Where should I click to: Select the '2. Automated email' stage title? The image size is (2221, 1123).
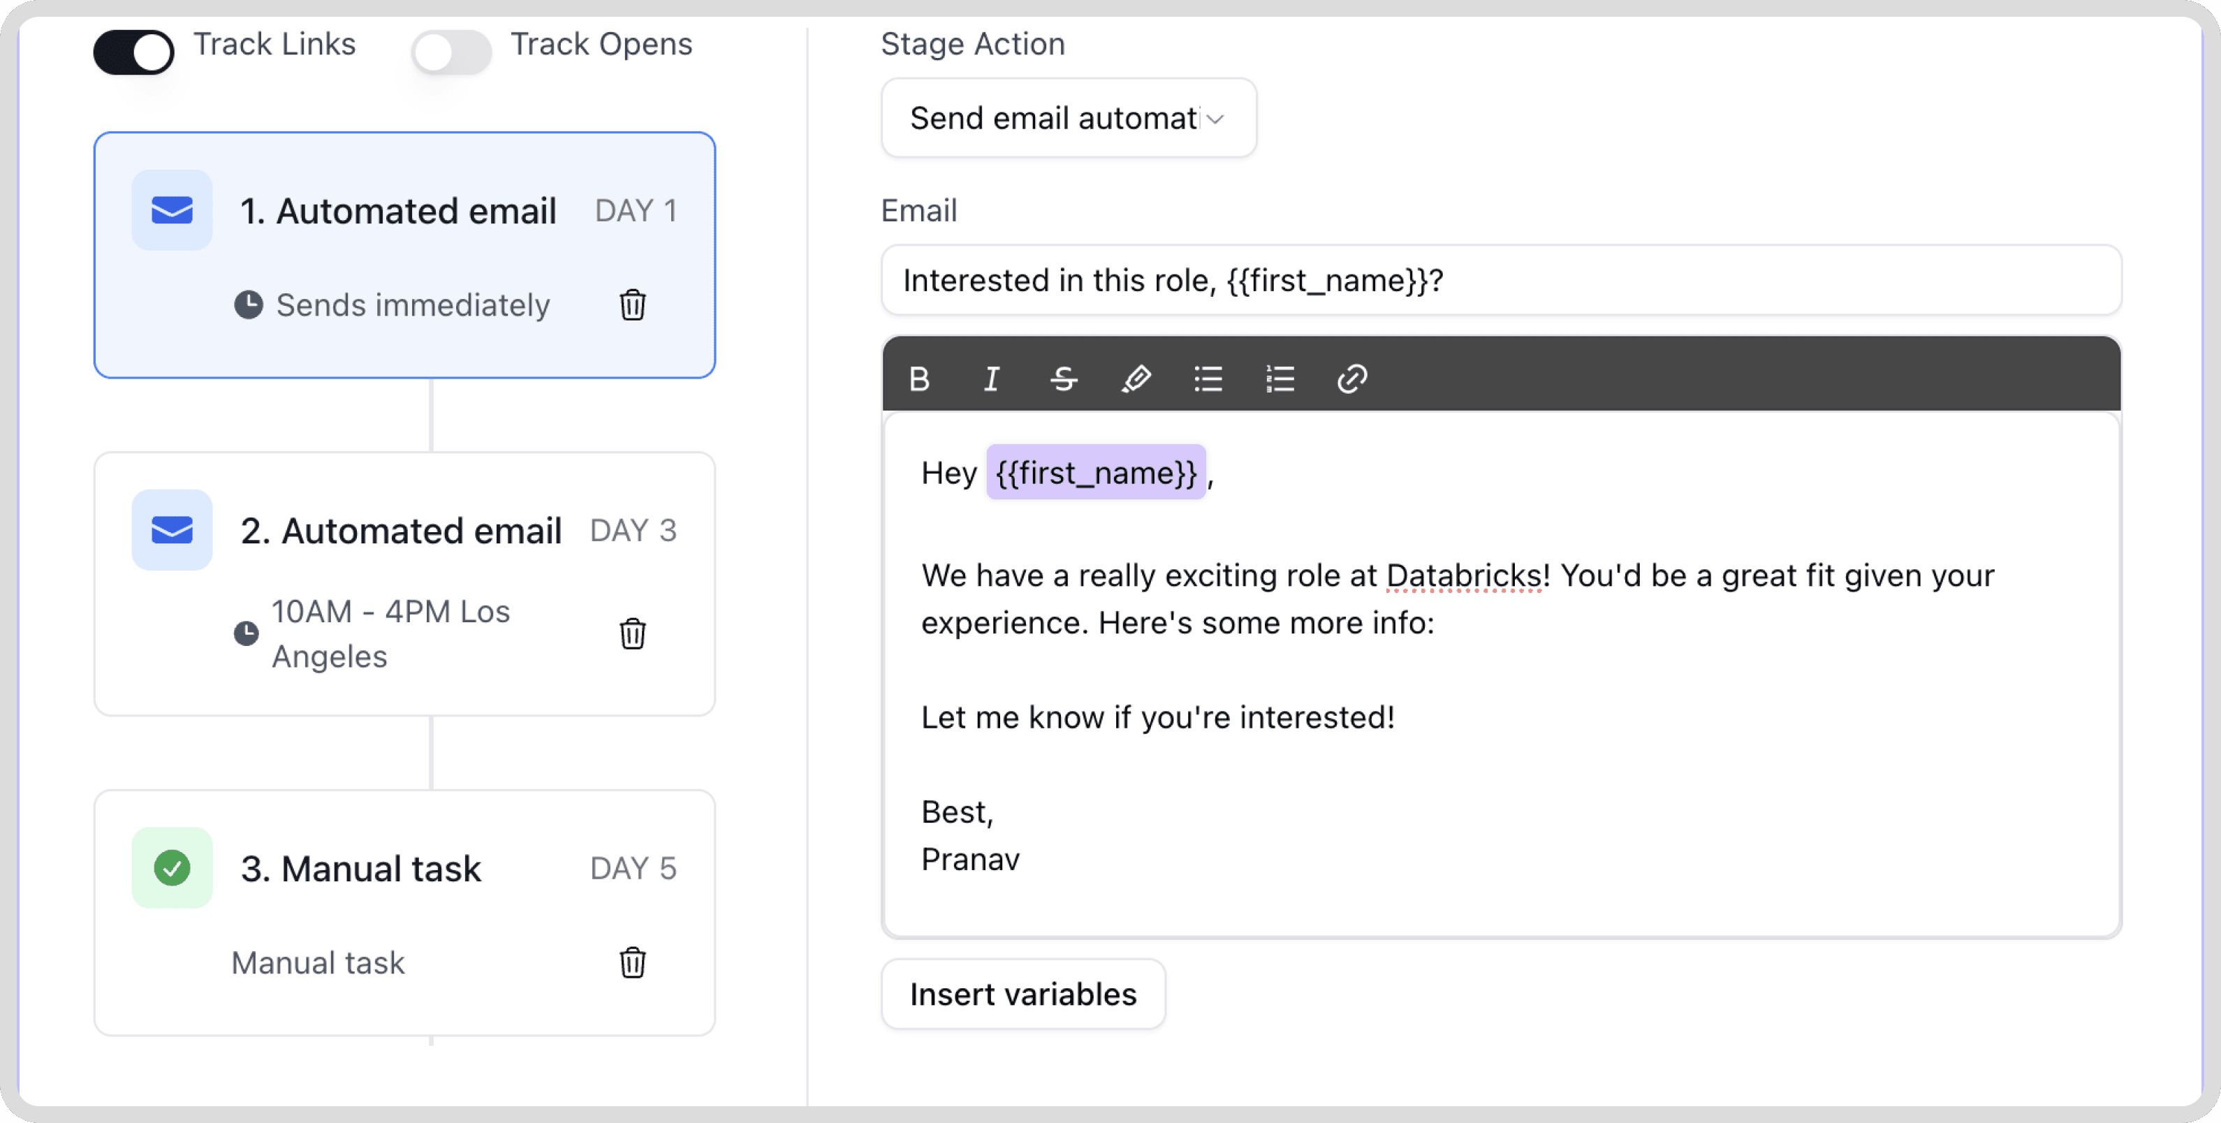tap(401, 531)
